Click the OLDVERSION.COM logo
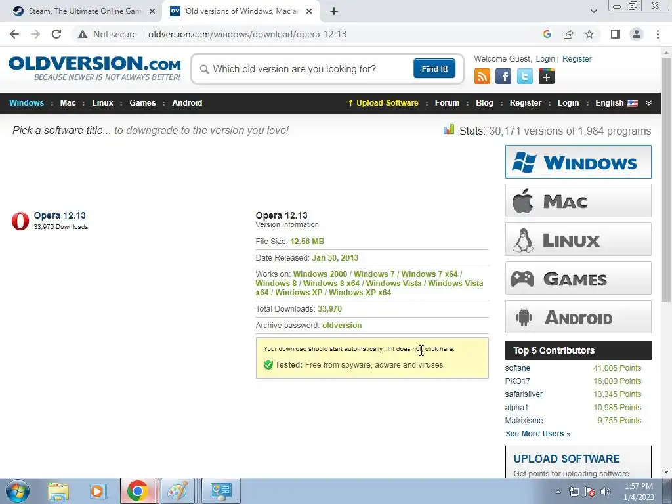The image size is (672, 504). point(94,68)
